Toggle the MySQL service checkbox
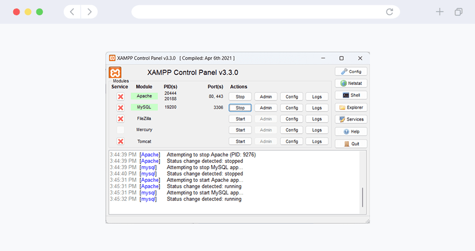The image size is (475, 251). tap(120, 108)
